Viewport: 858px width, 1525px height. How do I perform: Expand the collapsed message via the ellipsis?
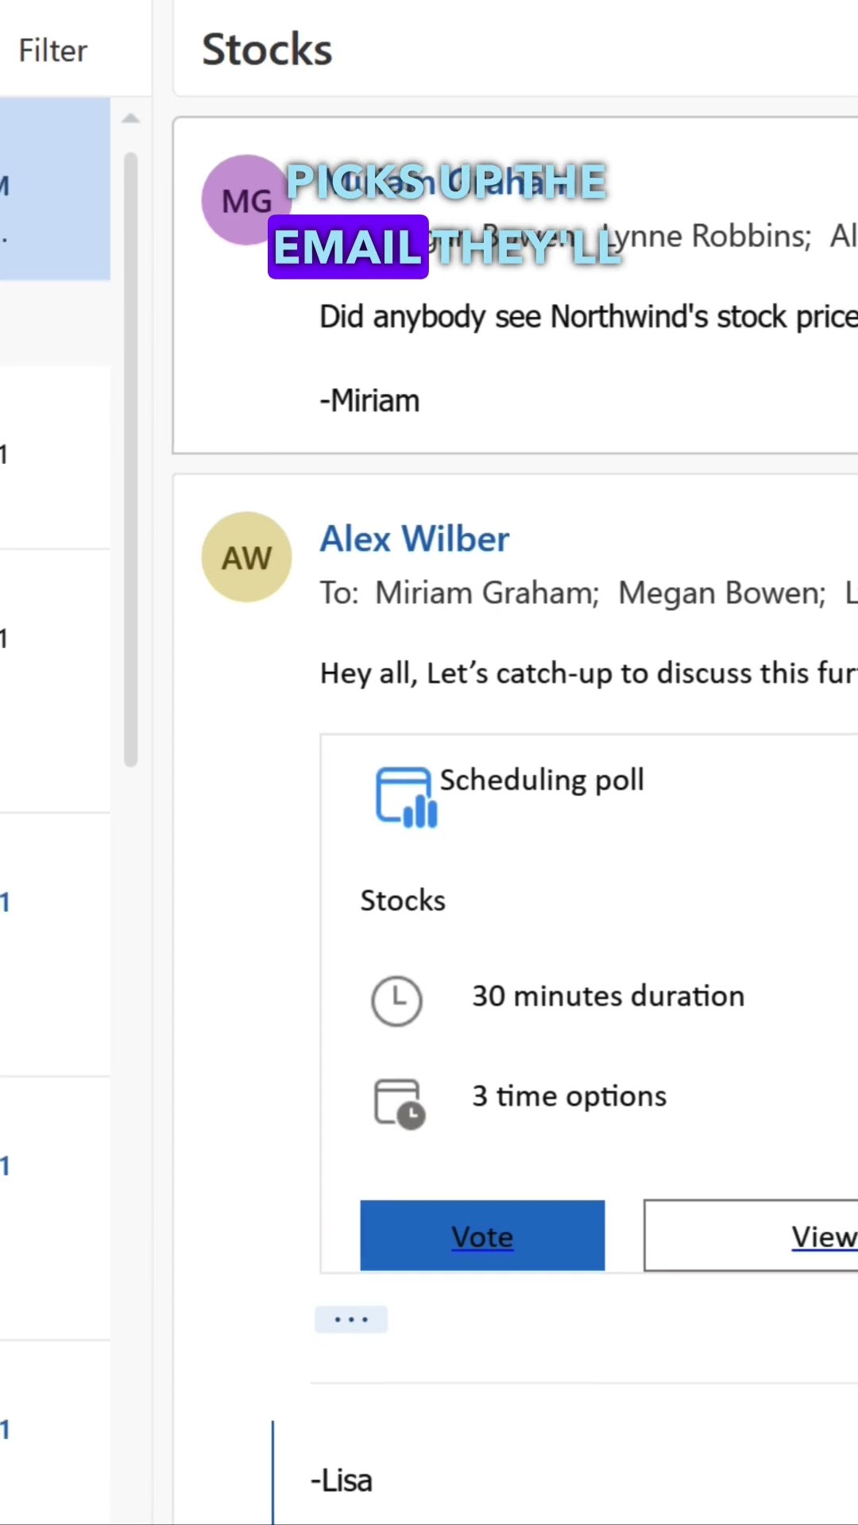[350, 1319]
